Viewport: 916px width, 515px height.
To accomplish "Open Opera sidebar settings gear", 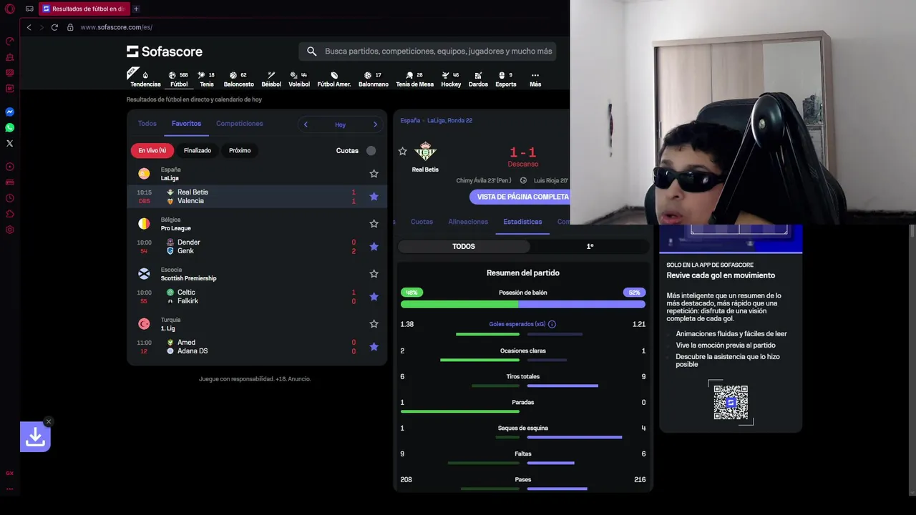I will pyautogui.click(x=10, y=230).
